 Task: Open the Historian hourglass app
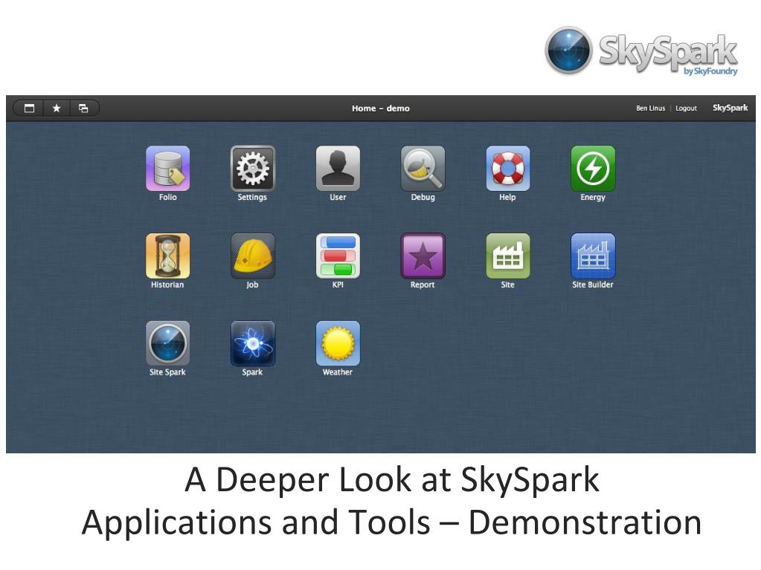tap(167, 256)
